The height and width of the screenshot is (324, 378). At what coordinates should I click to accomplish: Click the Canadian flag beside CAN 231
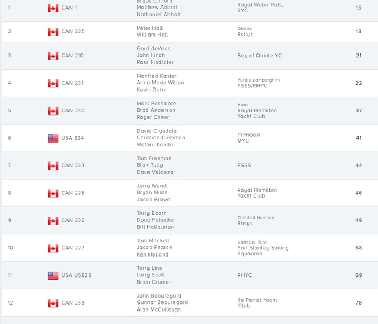click(53, 83)
